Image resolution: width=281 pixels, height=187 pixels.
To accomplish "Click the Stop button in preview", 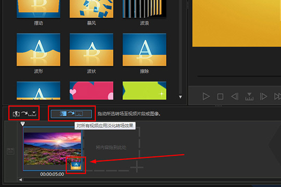I will coord(220,97).
